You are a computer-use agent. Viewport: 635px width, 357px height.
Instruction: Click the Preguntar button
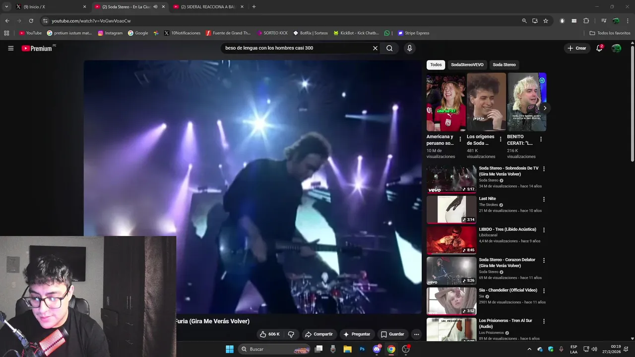coord(357,334)
